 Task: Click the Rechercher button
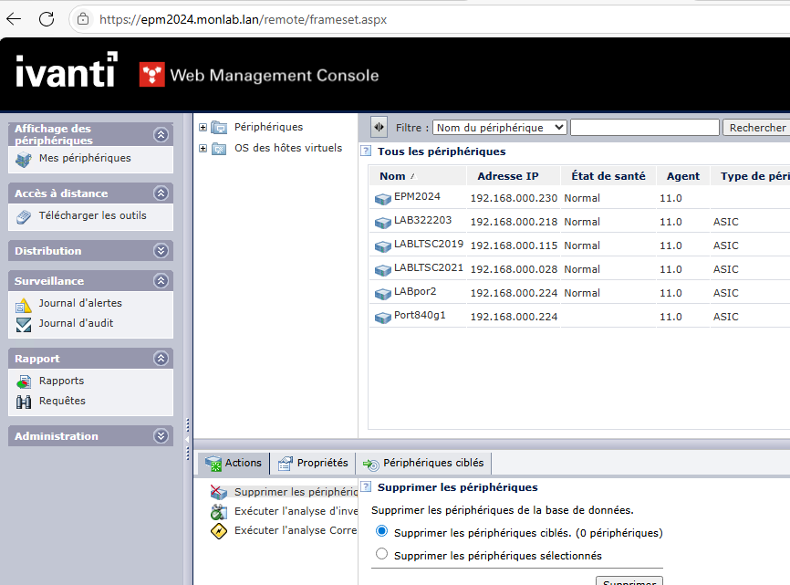tap(757, 128)
